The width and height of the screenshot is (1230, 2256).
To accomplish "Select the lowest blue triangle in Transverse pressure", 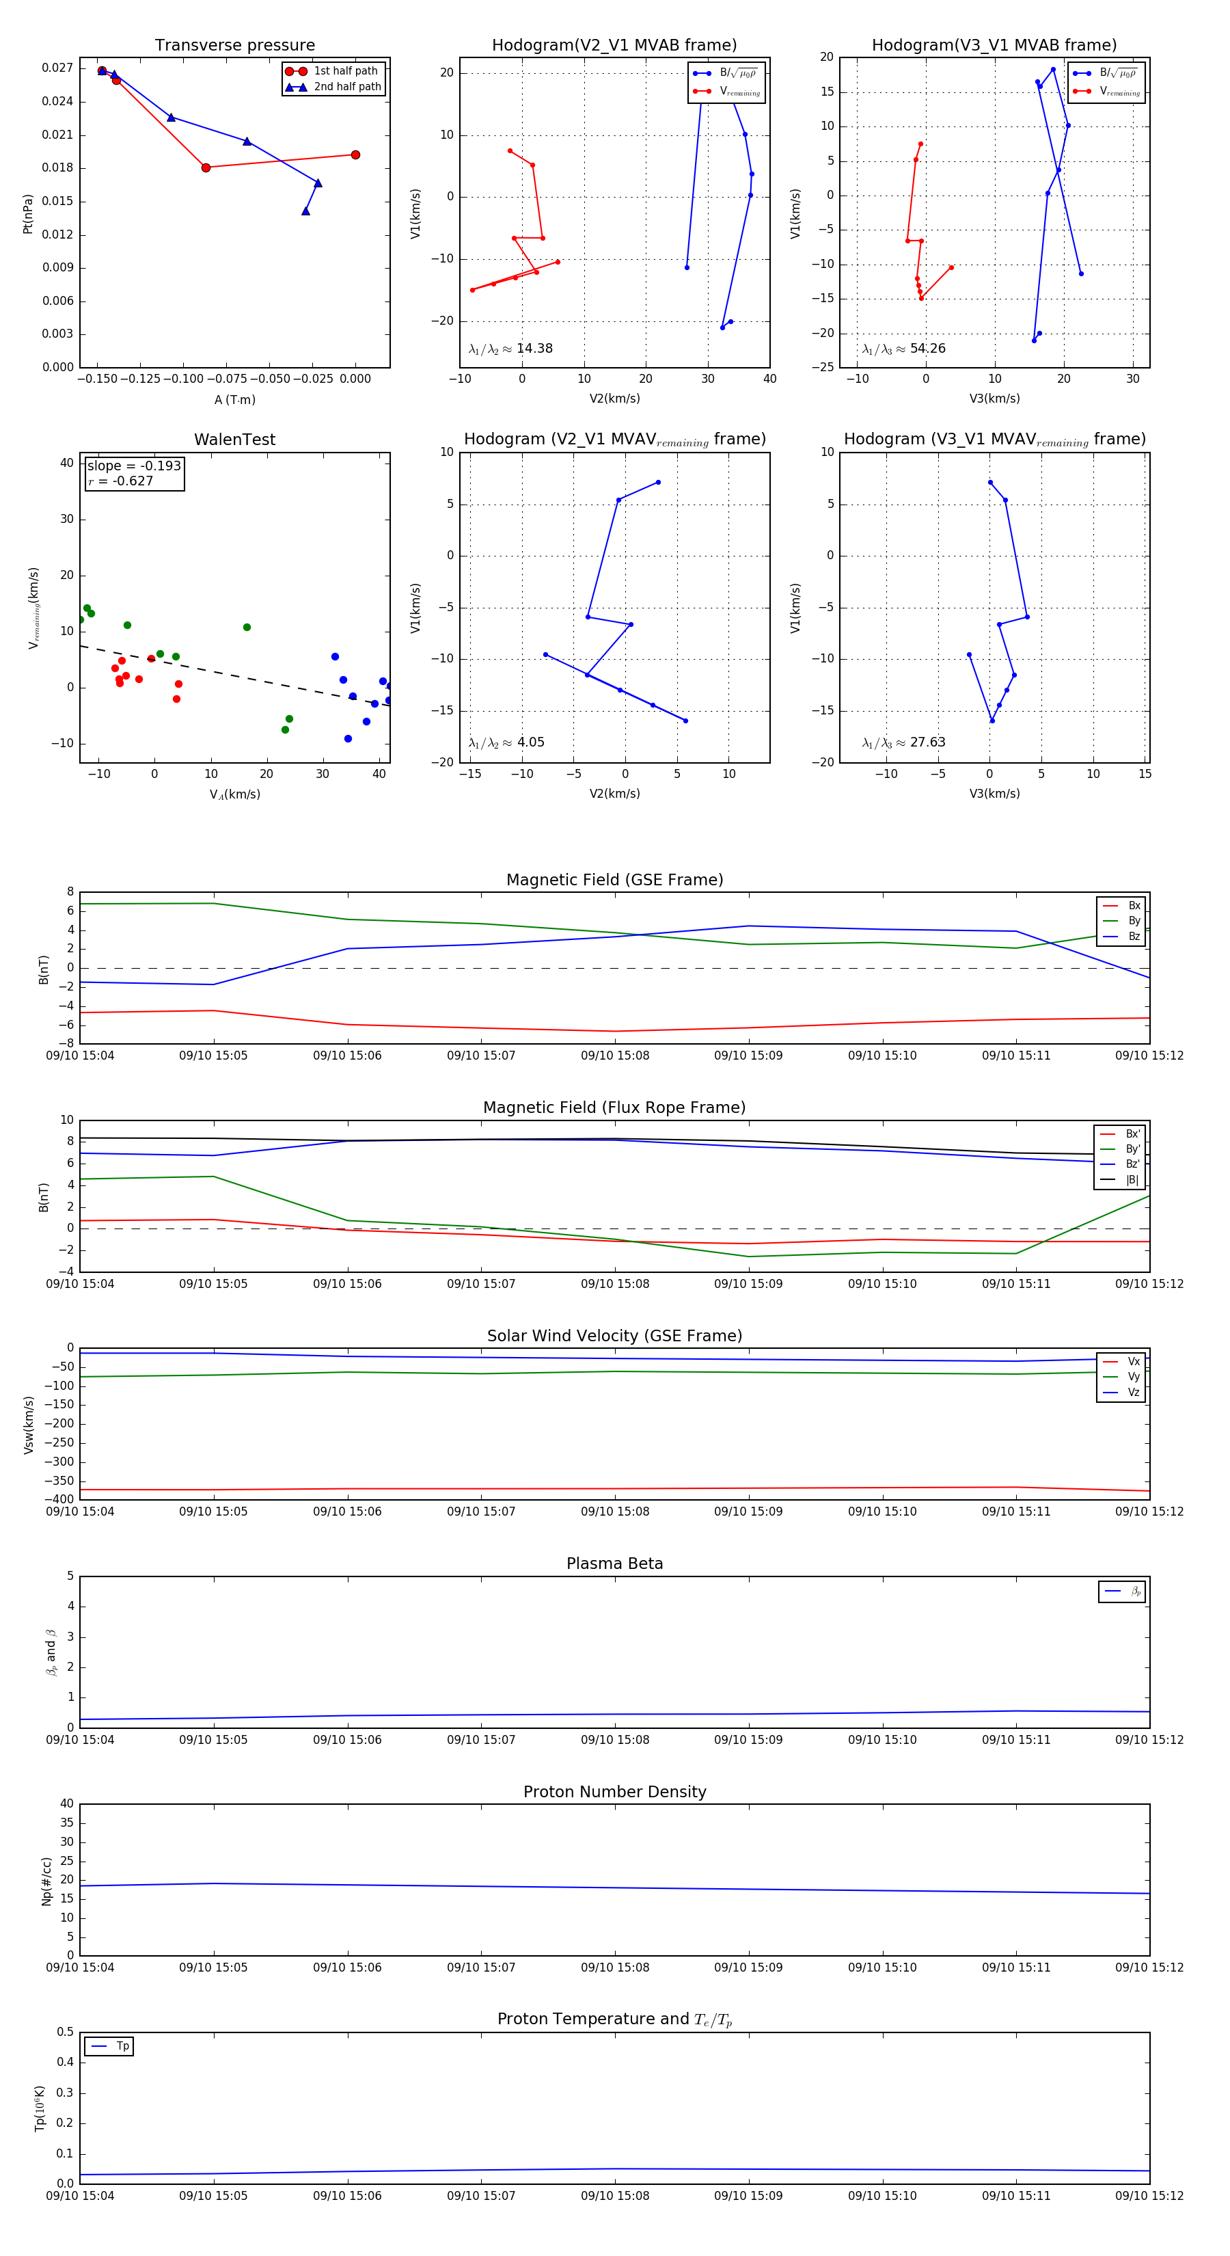I will (x=305, y=211).
